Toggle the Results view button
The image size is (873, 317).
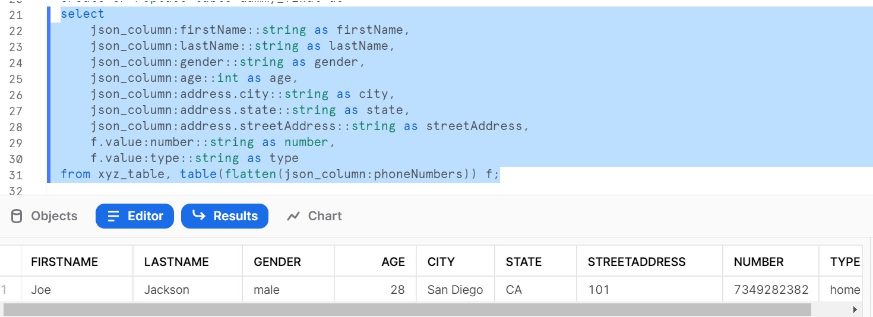click(224, 216)
